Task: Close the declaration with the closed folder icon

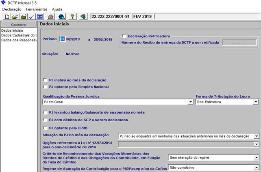Action: 24,17
